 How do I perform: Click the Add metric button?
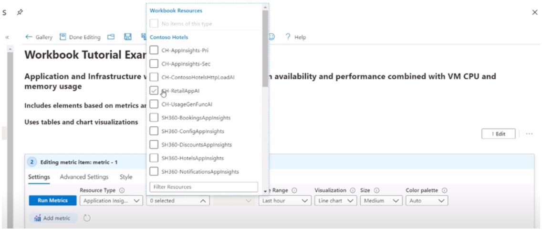coord(53,218)
